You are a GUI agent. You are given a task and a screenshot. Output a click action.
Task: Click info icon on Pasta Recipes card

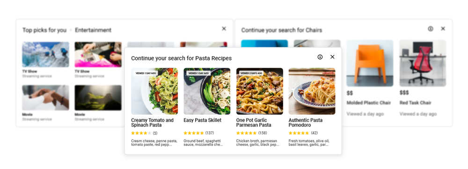[320, 57]
